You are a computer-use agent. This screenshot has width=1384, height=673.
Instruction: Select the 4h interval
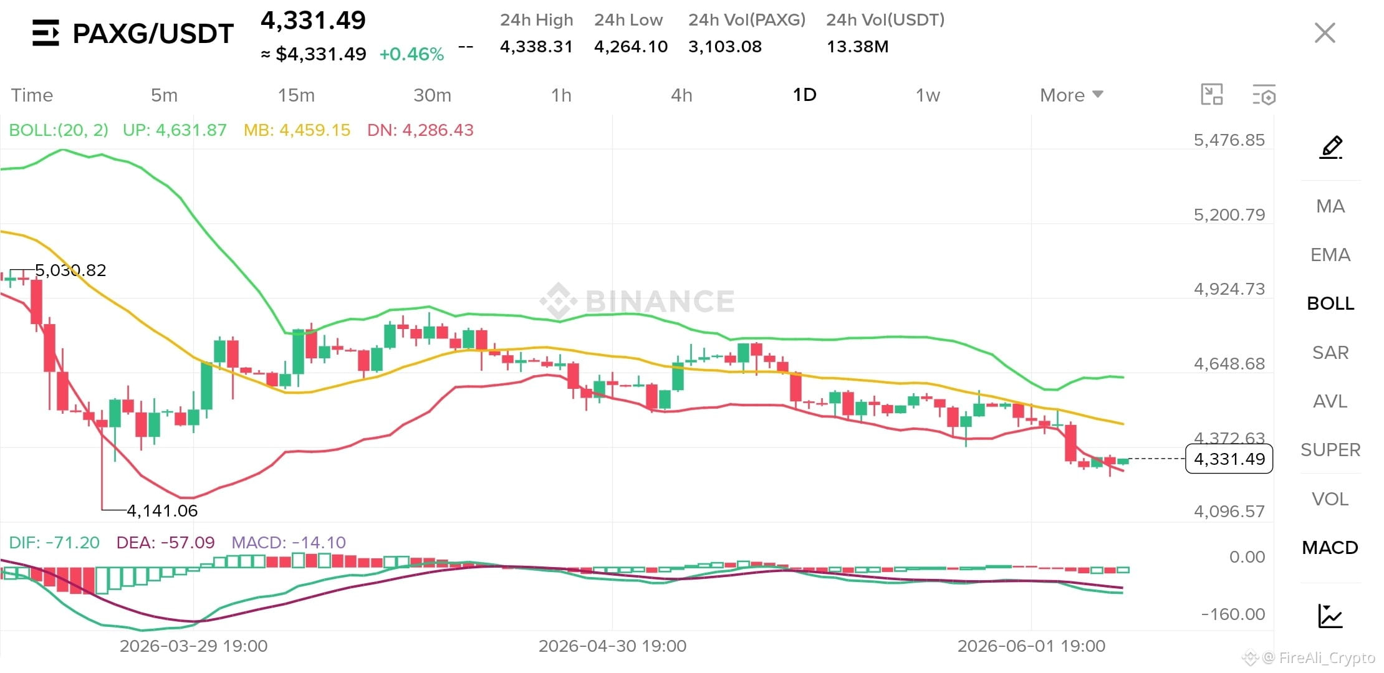tap(681, 95)
